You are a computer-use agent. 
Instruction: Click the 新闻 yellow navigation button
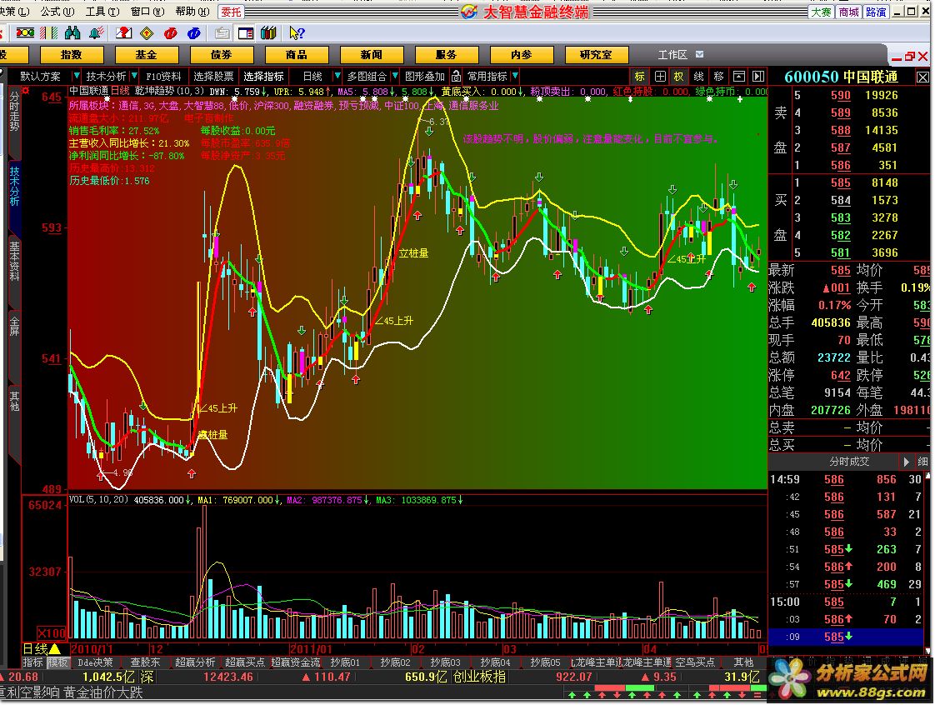372,55
